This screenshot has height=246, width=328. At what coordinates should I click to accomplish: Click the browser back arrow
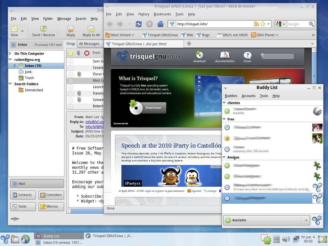pos(110,24)
